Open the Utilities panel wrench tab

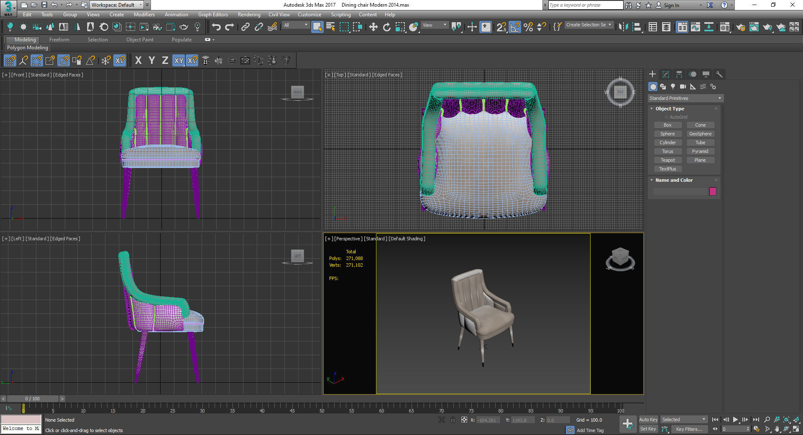719,74
